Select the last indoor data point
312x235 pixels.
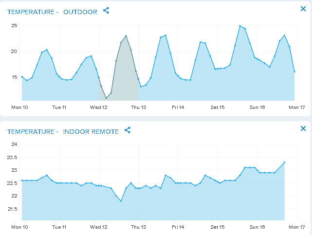284,163
